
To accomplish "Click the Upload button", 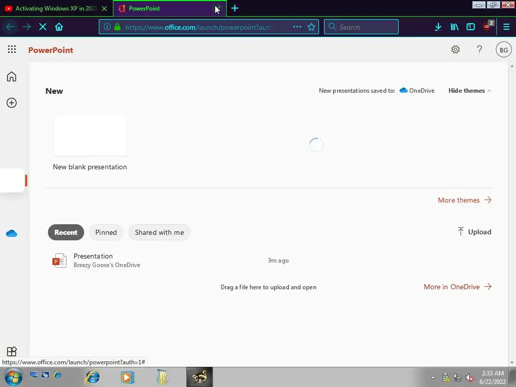I will [474, 232].
